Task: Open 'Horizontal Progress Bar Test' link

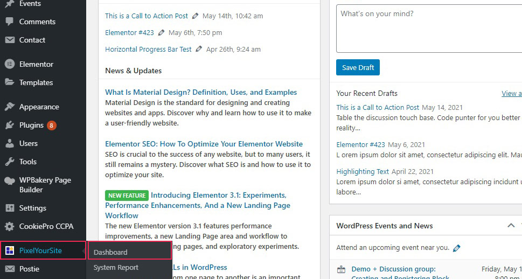Action: pos(149,49)
